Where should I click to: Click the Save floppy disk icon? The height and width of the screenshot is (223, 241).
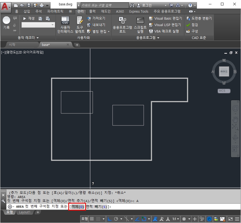(x=29, y=5)
